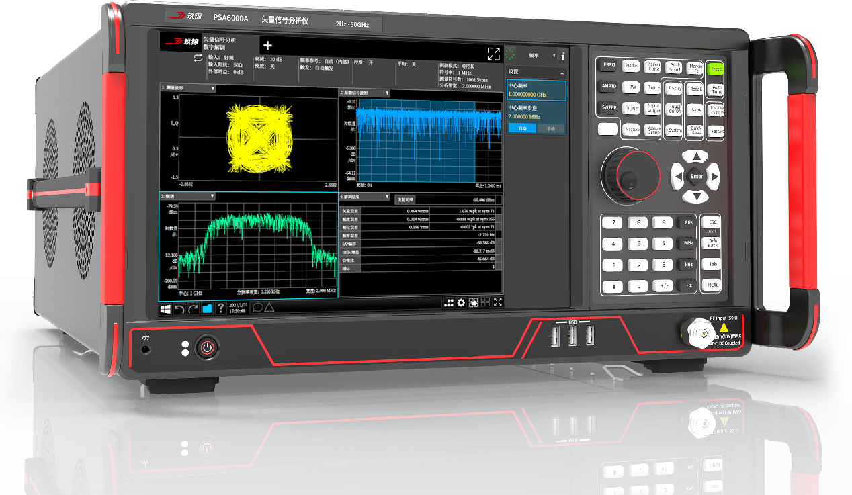This screenshot has width=852, height=495.
Task: Push the down arrow key on the keypad
Action: 697,196
